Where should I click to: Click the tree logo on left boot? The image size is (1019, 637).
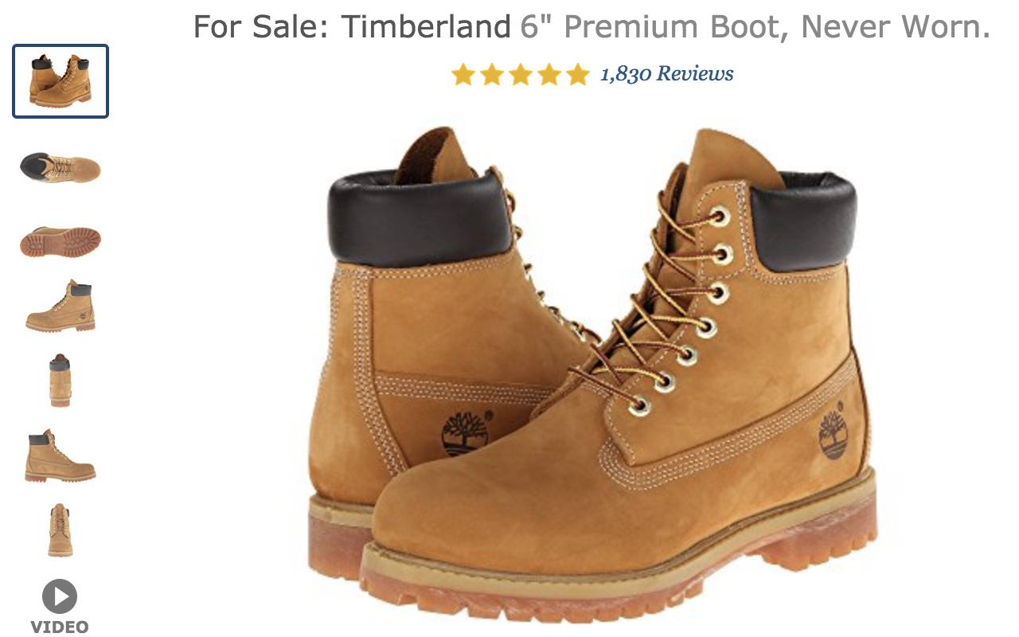tap(464, 432)
